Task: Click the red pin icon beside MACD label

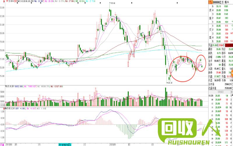Action: pos(4,109)
